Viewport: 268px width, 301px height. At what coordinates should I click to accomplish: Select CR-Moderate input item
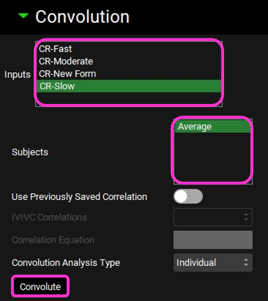coord(129,61)
